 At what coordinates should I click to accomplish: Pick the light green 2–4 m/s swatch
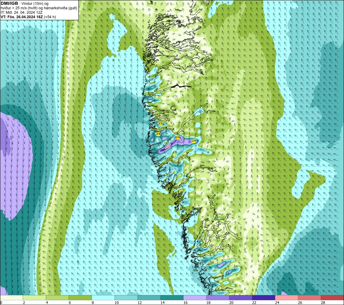(34, 297)
